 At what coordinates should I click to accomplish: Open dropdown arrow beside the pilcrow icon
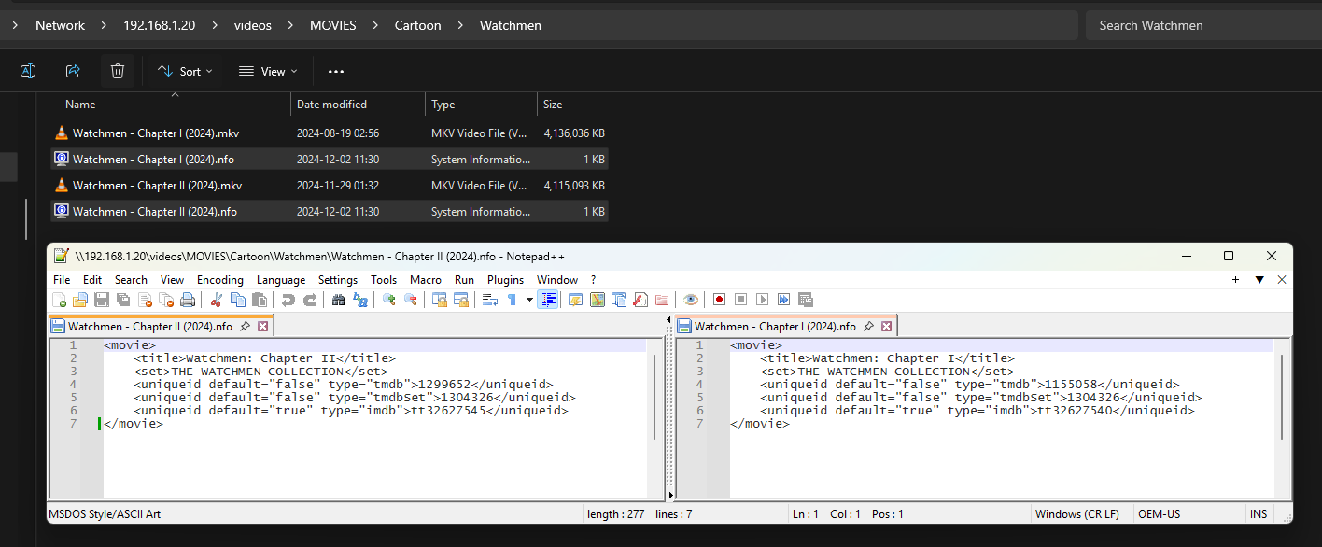pos(529,300)
